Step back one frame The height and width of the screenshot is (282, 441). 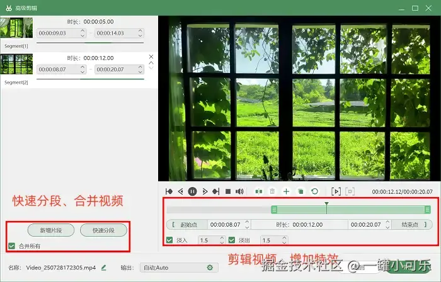coord(181,191)
